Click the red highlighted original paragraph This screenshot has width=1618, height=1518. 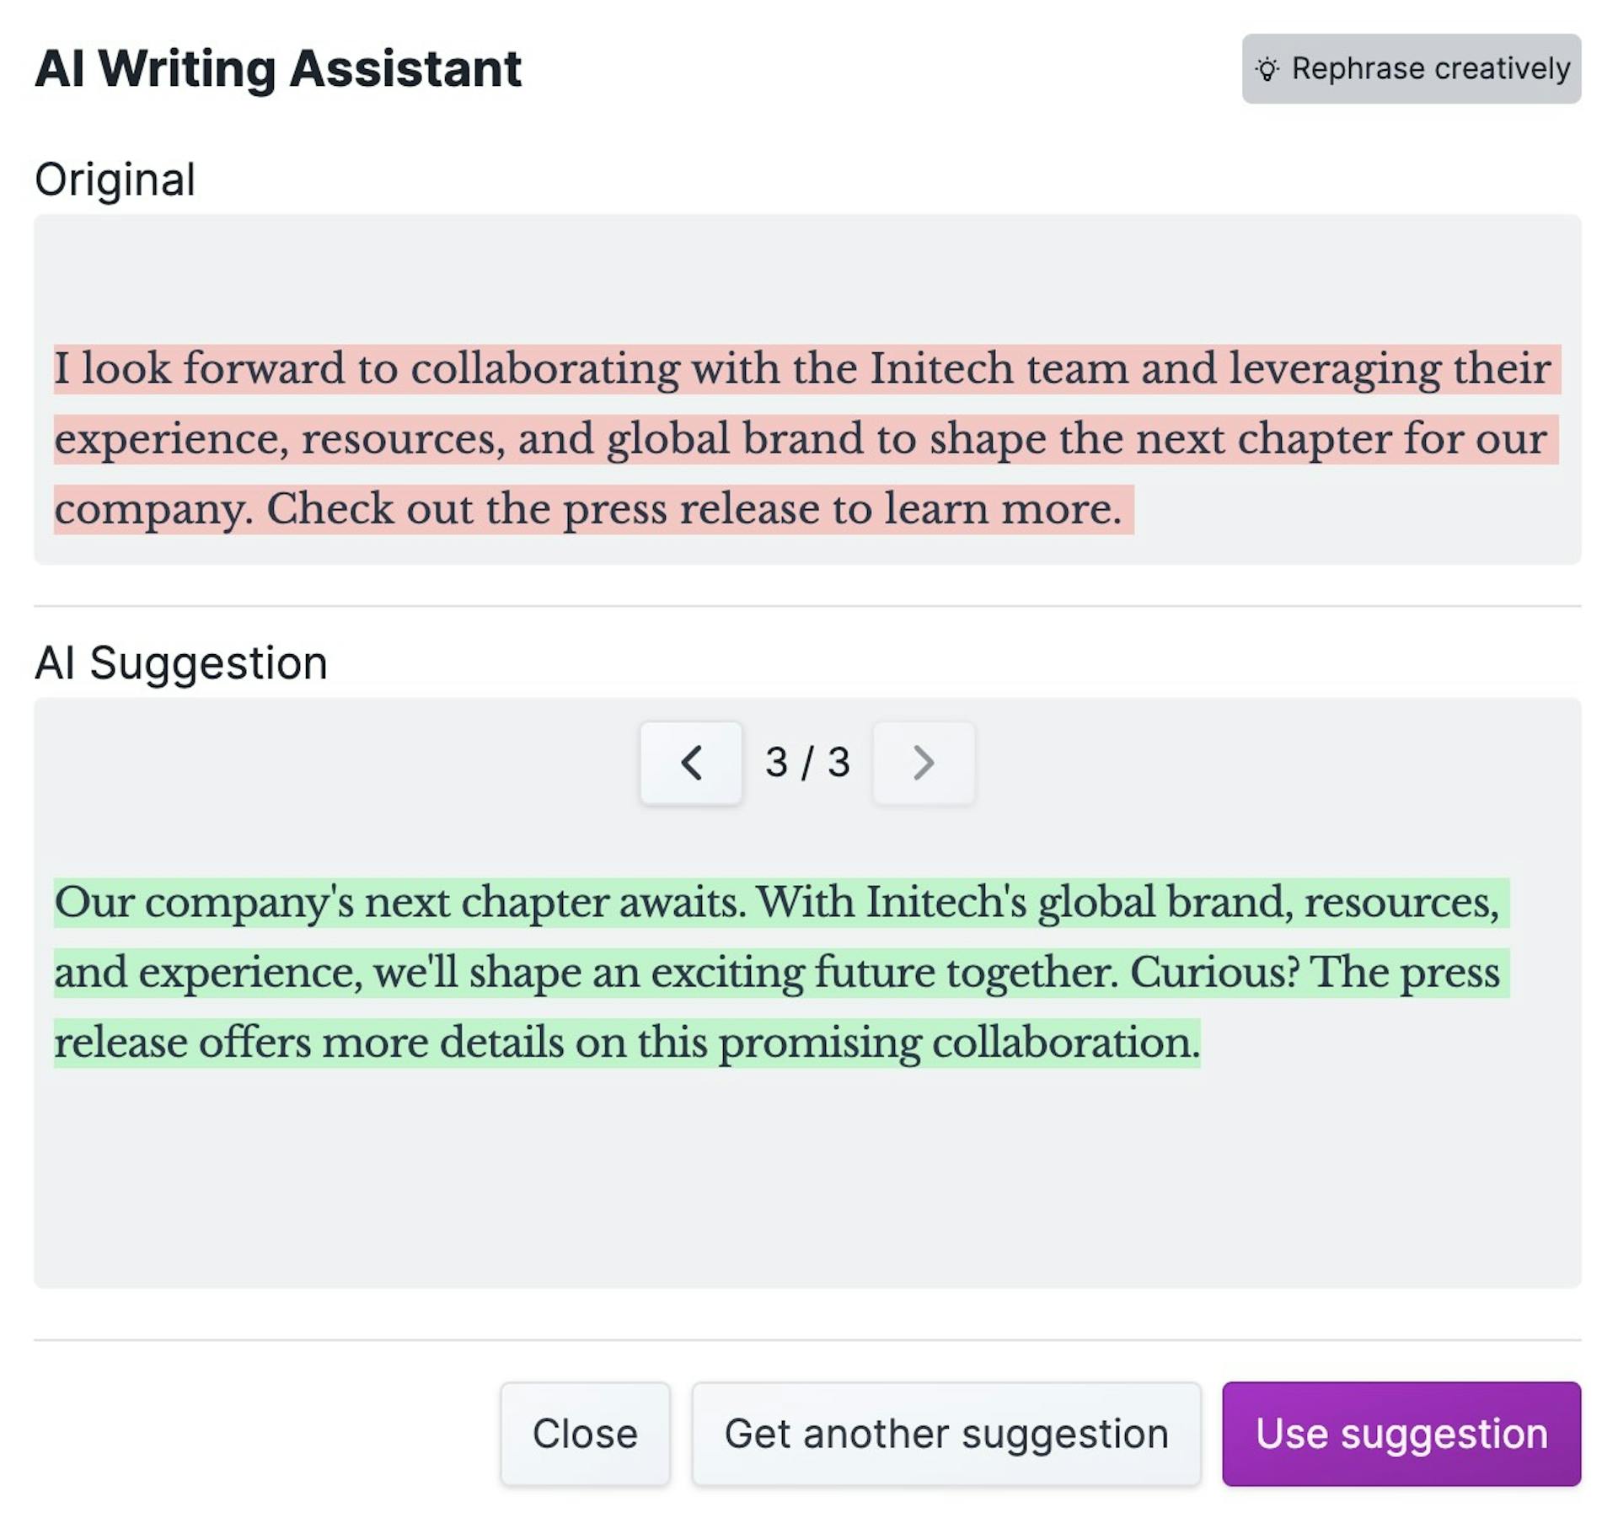tap(801, 437)
